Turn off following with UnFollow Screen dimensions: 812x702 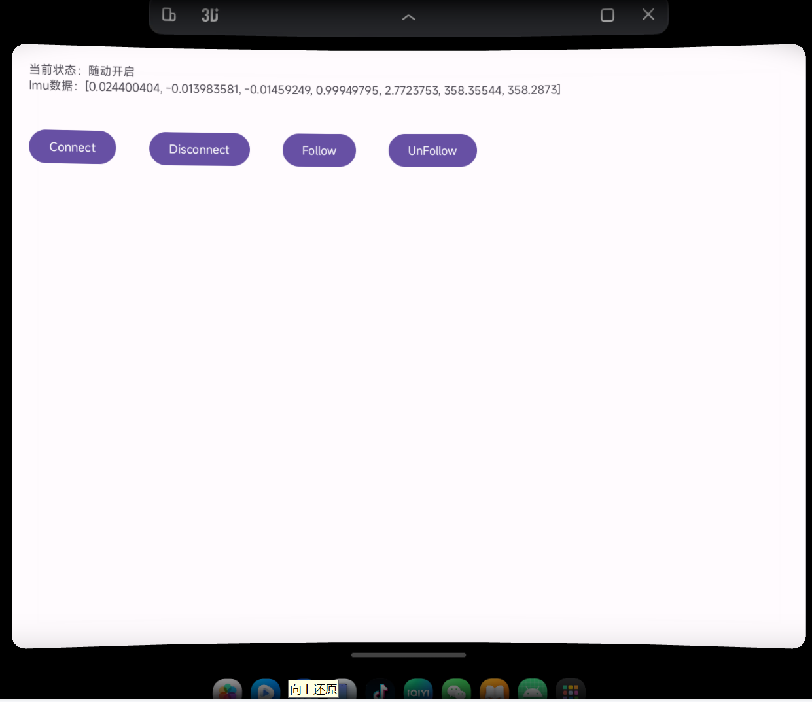pos(432,151)
